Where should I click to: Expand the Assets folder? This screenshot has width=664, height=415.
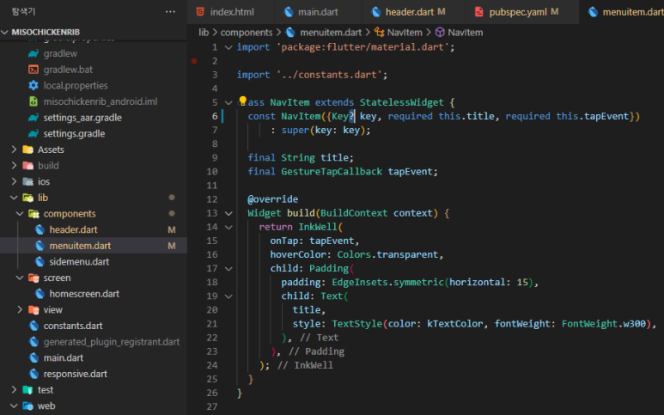point(14,150)
